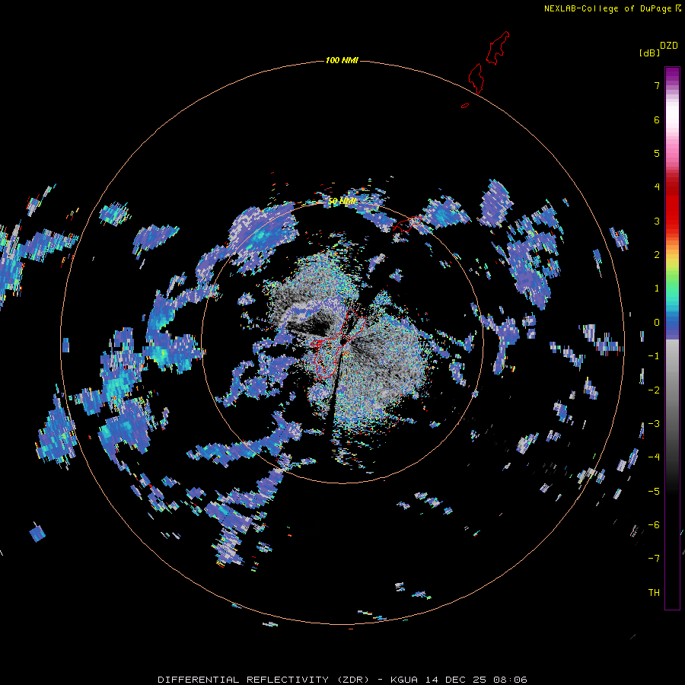The height and width of the screenshot is (685, 685).
Task: Click the 3 value on the scale
Action: click(x=657, y=221)
